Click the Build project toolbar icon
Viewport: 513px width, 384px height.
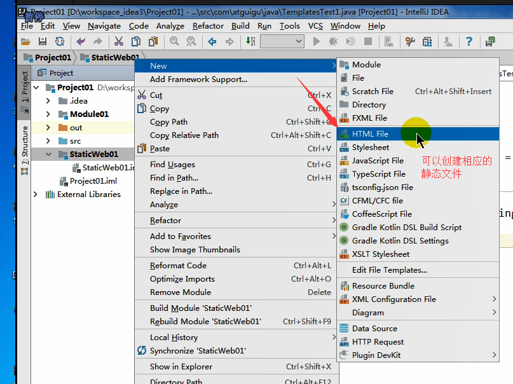pyautogui.click(x=250, y=41)
